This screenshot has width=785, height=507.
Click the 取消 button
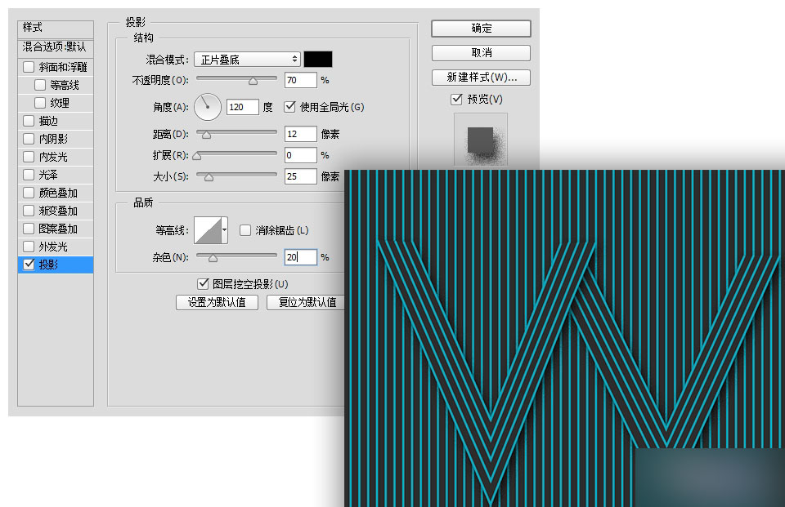(481, 53)
